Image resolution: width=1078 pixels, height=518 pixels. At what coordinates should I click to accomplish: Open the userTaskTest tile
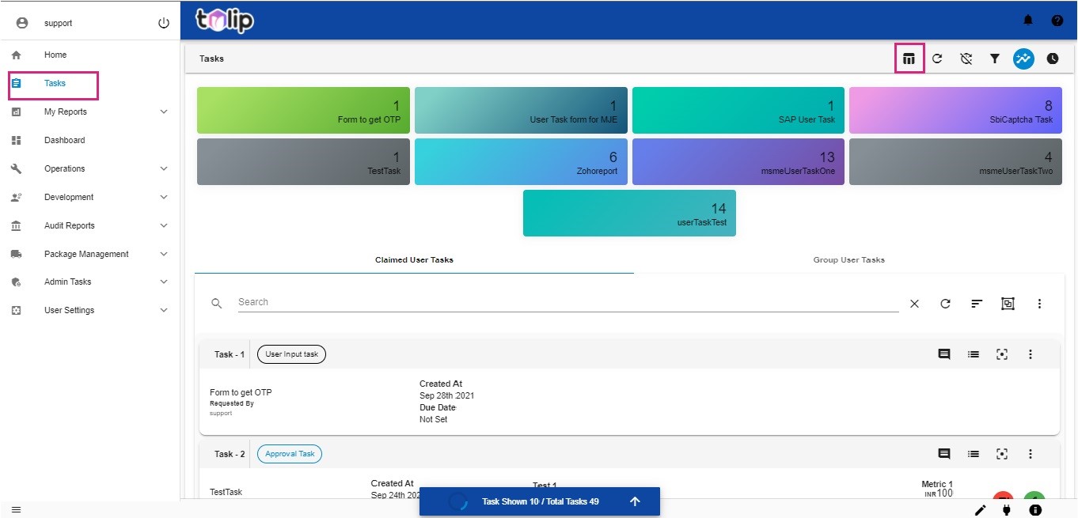pos(629,213)
